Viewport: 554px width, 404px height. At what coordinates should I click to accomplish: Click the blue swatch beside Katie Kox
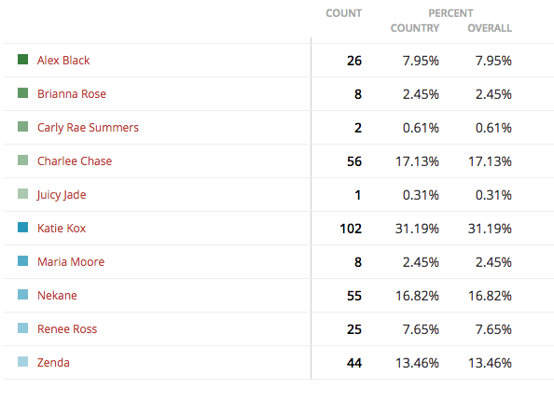tap(23, 228)
